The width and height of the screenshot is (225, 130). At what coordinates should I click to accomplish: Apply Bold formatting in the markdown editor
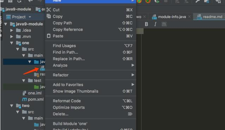point(146,24)
